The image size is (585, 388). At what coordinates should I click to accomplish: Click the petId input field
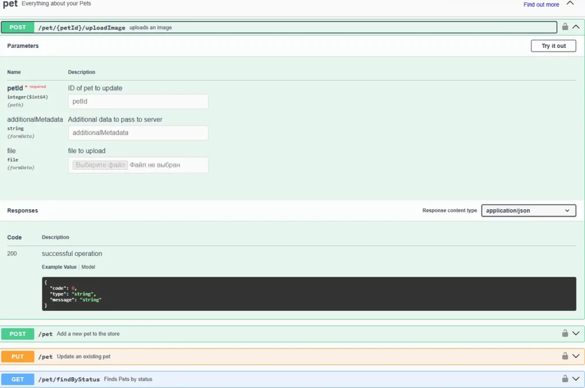click(138, 101)
